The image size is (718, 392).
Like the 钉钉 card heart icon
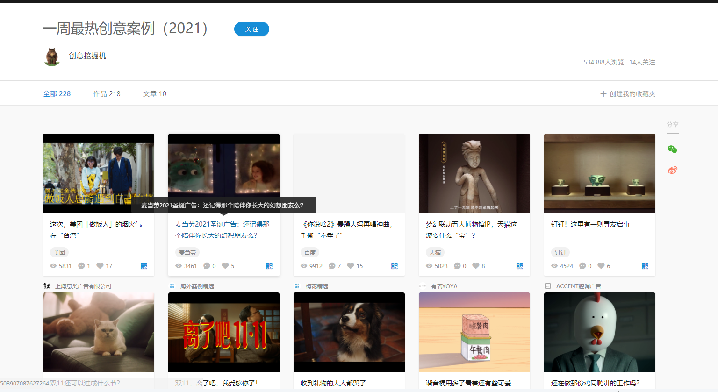(x=601, y=265)
